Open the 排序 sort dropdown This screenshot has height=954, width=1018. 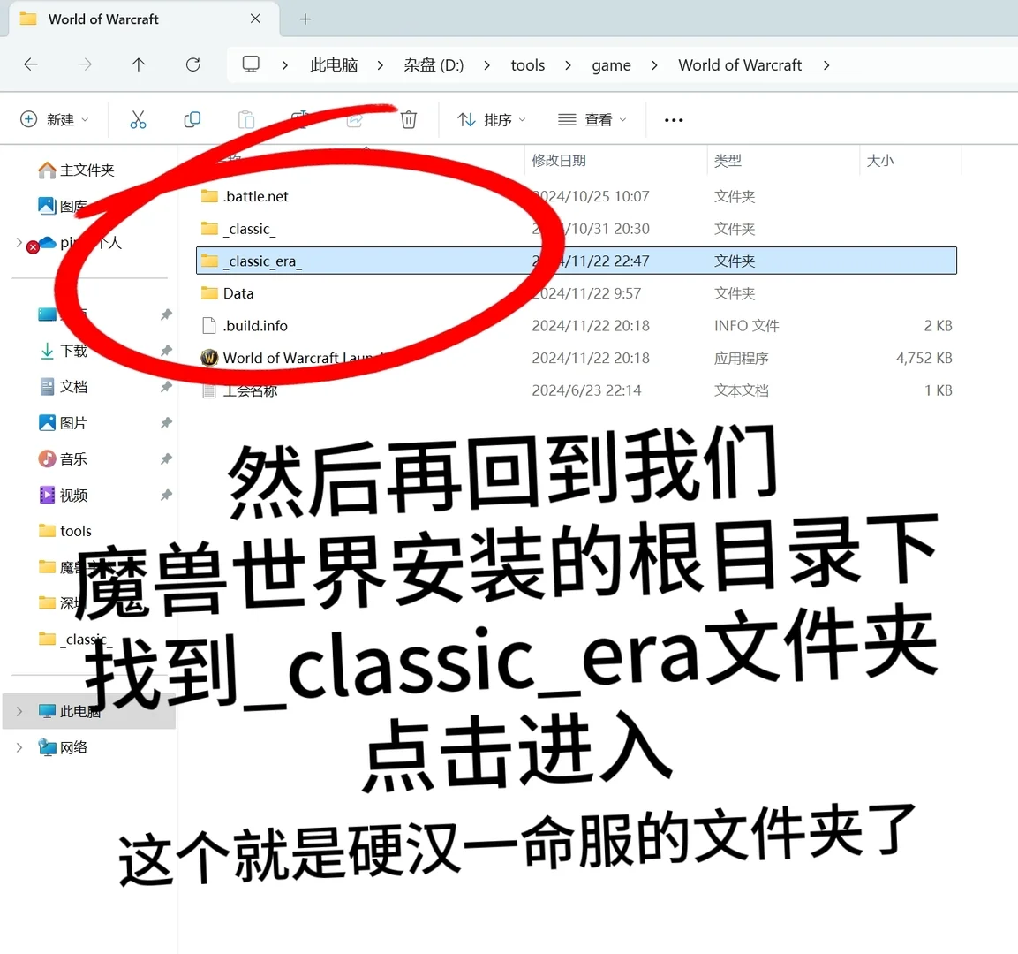(492, 119)
